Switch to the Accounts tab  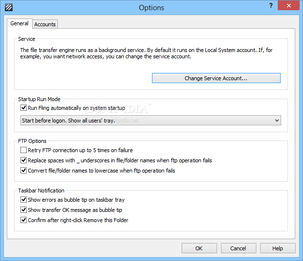click(x=45, y=24)
